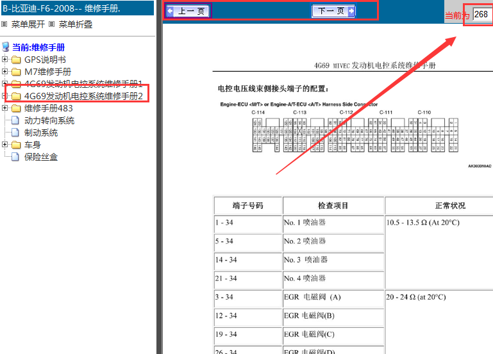The width and height of the screenshot is (493, 354).
Task: Click the 车身 folder icon
Action: [16, 145]
